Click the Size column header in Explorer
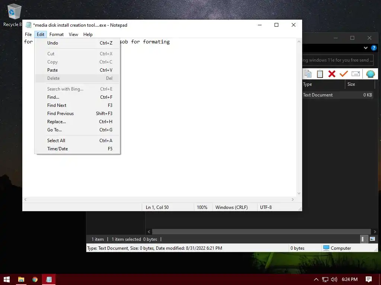Screen dimensions: 381x285 [360, 84]
